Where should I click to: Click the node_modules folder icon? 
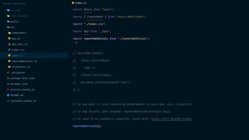[x=8, y=16]
